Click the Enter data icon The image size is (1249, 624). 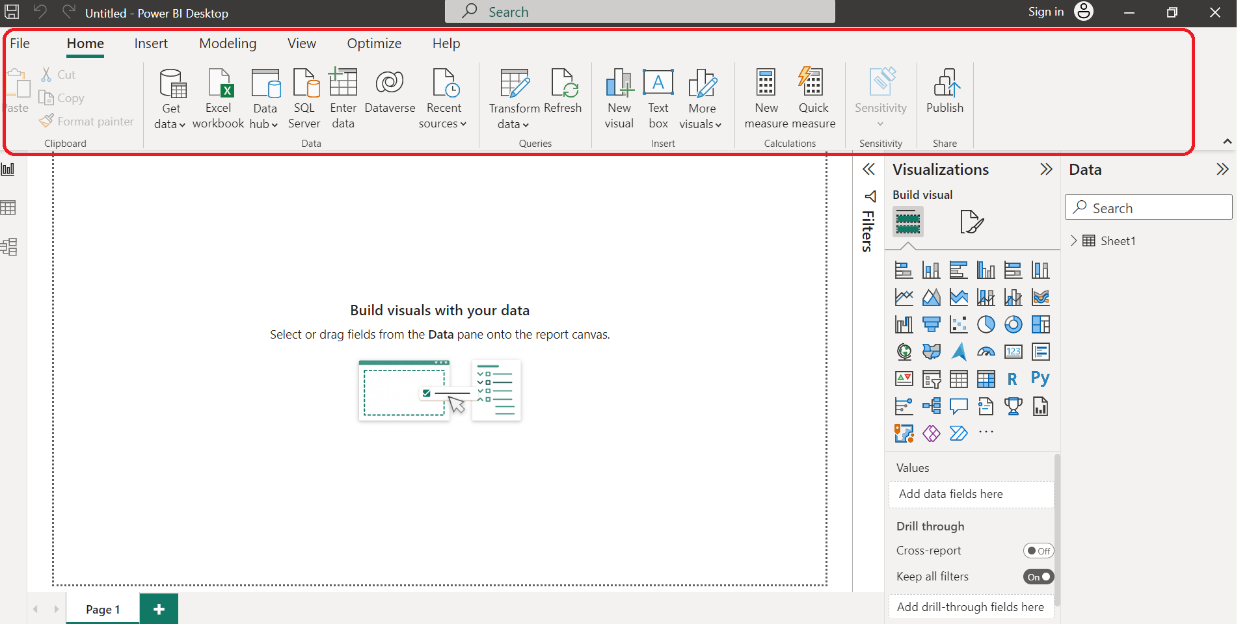coord(343,83)
